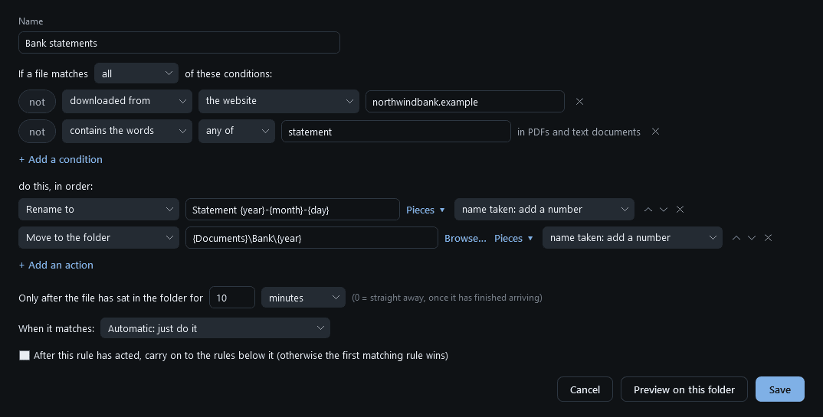Move the Move to the folder action up
The image size is (823, 417).
click(x=736, y=238)
